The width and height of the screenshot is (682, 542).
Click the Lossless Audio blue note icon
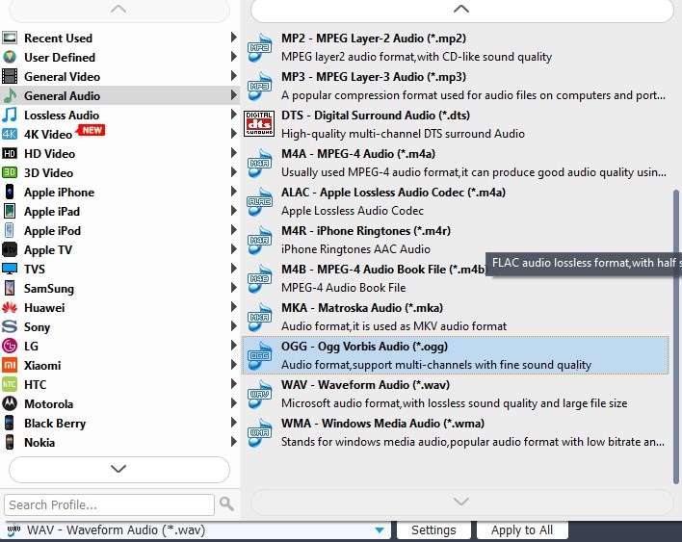click(x=10, y=115)
